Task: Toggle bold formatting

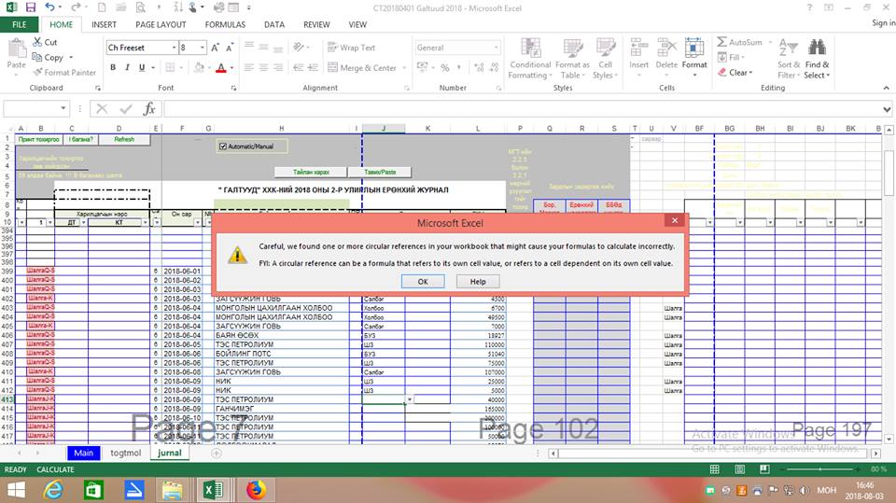Action: click(x=114, y=68)
